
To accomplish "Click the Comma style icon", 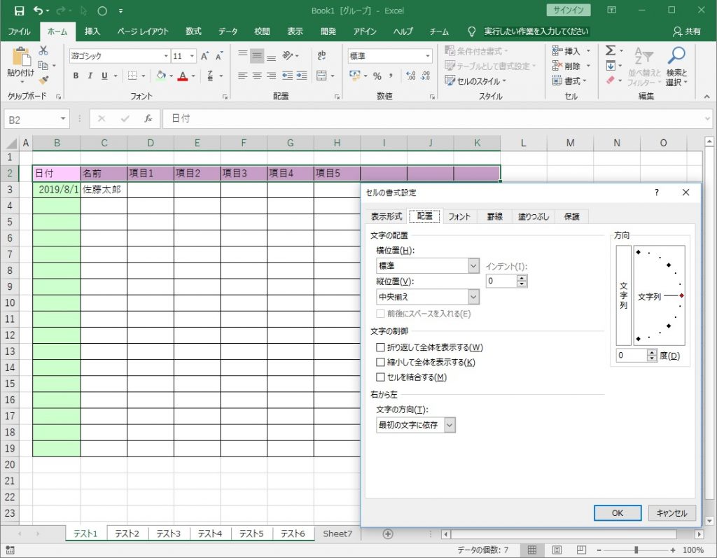I will click(x=391, y=76).
